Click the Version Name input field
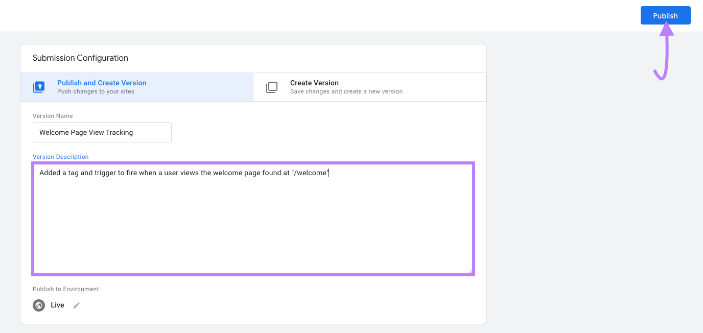The height and width of the screenshot is (333, 703). click(x=102, y=132)
